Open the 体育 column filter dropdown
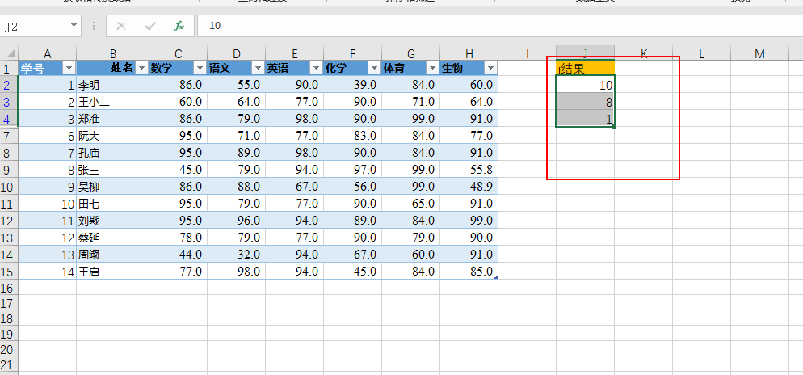803x375 pixels. (x=432, y=68)
